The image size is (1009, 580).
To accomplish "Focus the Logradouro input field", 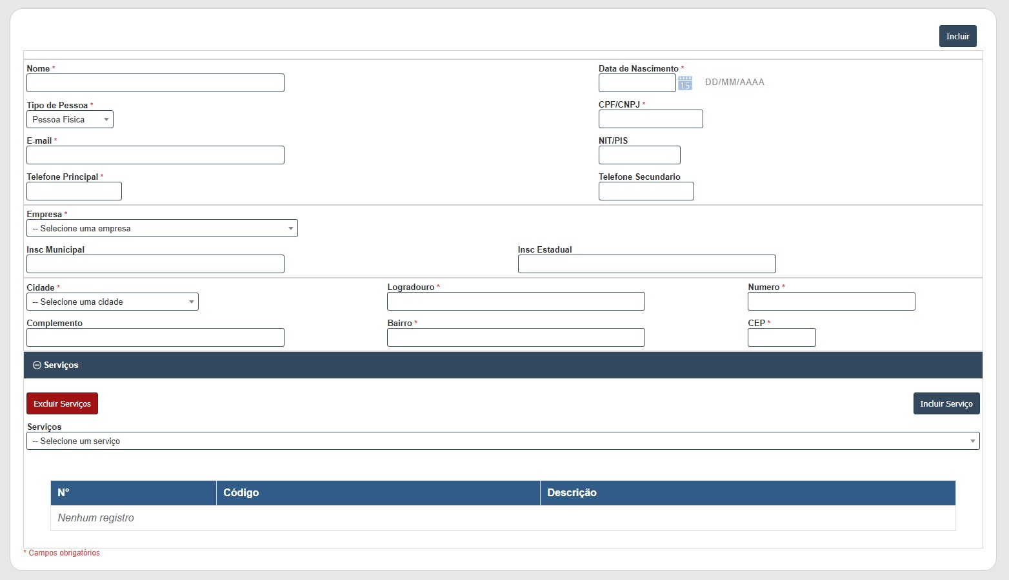I will pyautogui.click(x=516, y=301).
